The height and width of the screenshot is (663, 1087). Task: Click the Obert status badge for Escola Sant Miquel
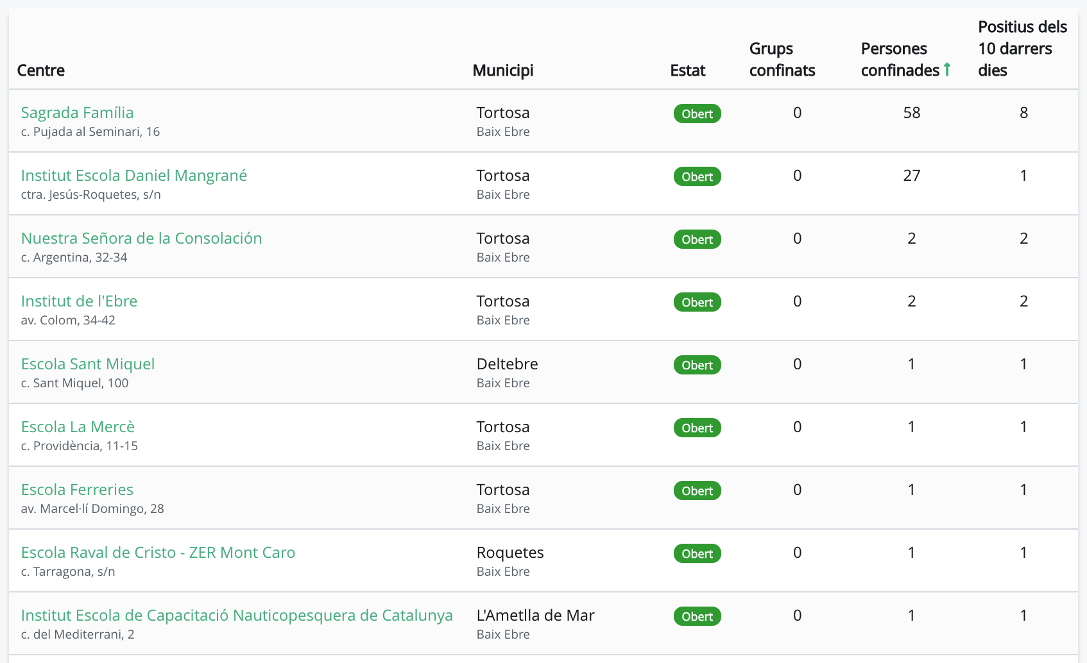(697, 365)
